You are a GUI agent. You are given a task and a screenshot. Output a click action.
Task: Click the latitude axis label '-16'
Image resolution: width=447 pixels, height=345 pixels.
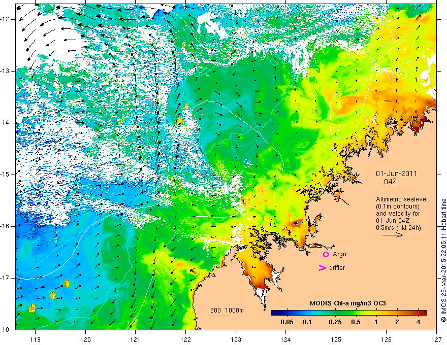coord(6,226)
